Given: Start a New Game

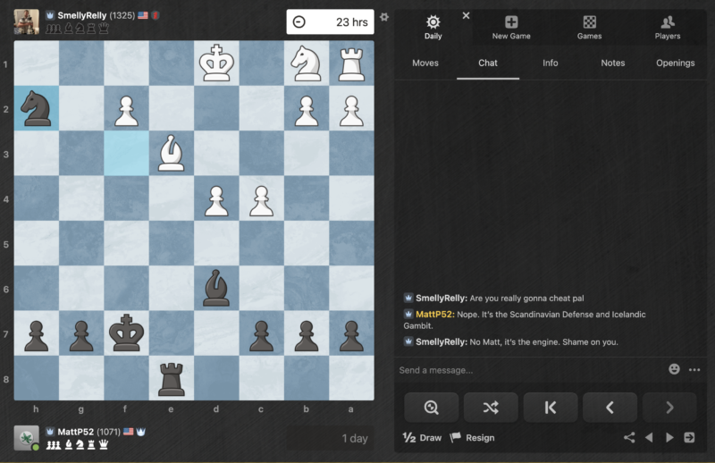Looking at the screenshot, I should point(511,27).
